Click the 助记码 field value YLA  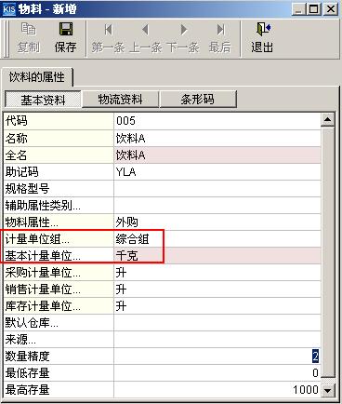(x=217, y=171)
